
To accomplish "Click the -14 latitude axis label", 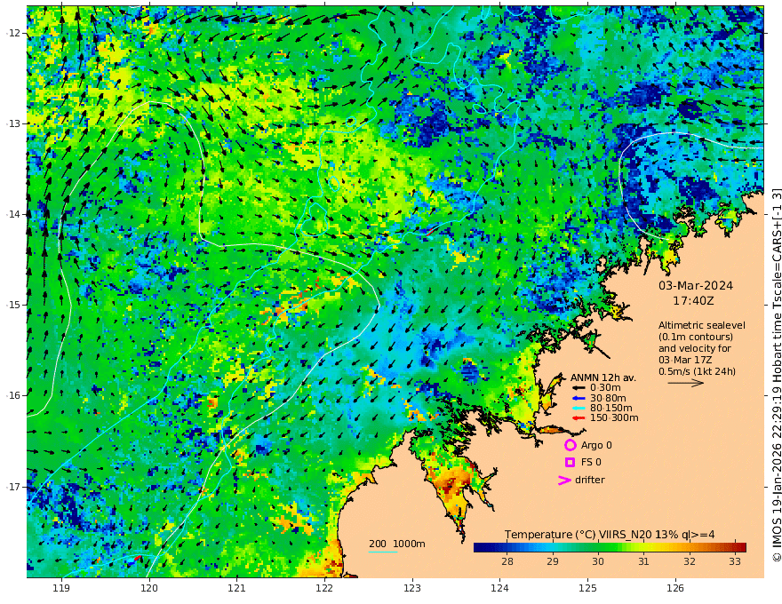I will pyautogui.click(x=13, y=214).
